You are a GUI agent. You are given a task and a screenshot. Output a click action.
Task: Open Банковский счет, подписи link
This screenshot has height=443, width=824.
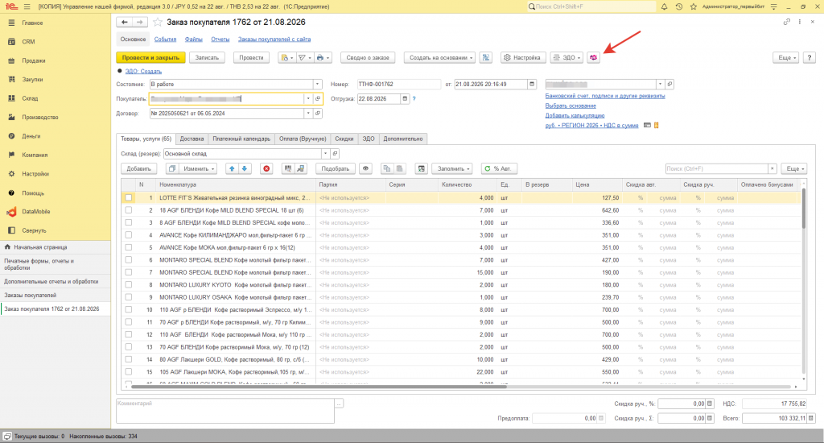pyautogui.click(x=605, y=96)
